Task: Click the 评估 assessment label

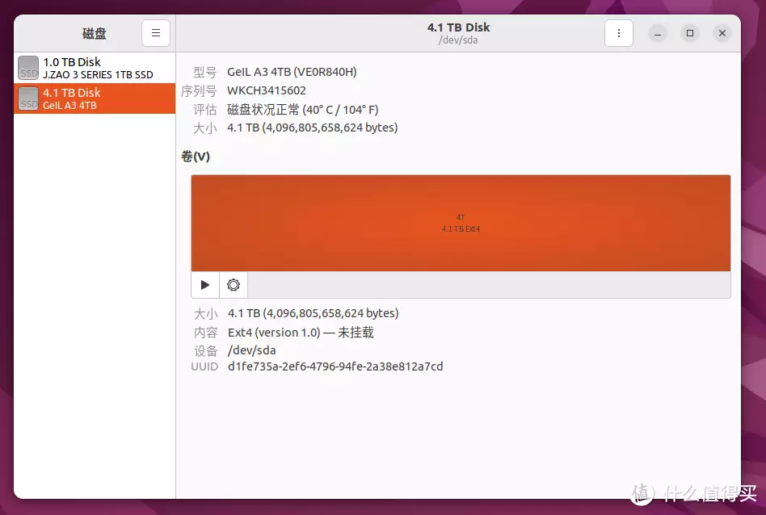Action: (204, 109)
